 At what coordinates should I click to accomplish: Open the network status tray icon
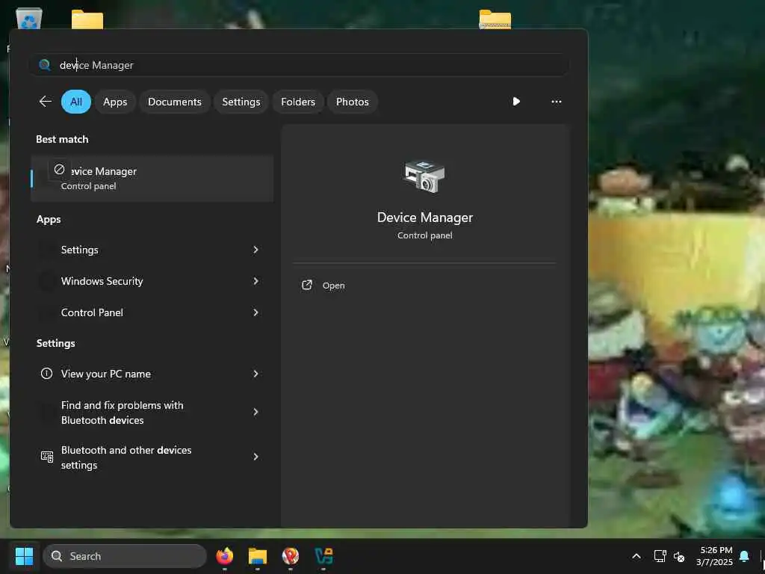pyautogui.click(x=660, y=556)
